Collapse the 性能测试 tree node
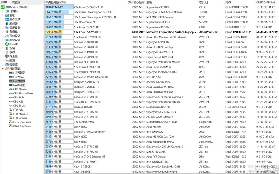The image size is (279, 174). point(3,69)
